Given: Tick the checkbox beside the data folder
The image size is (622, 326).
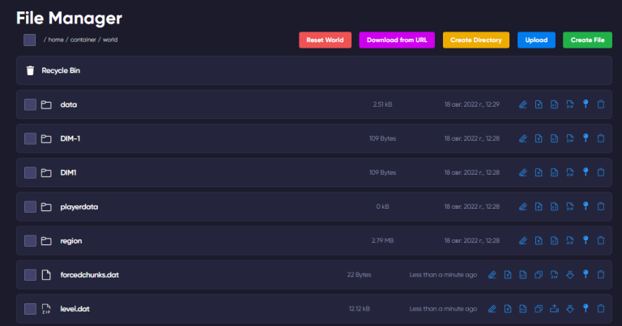Looking at the screenshot, I should pos(30,104).
